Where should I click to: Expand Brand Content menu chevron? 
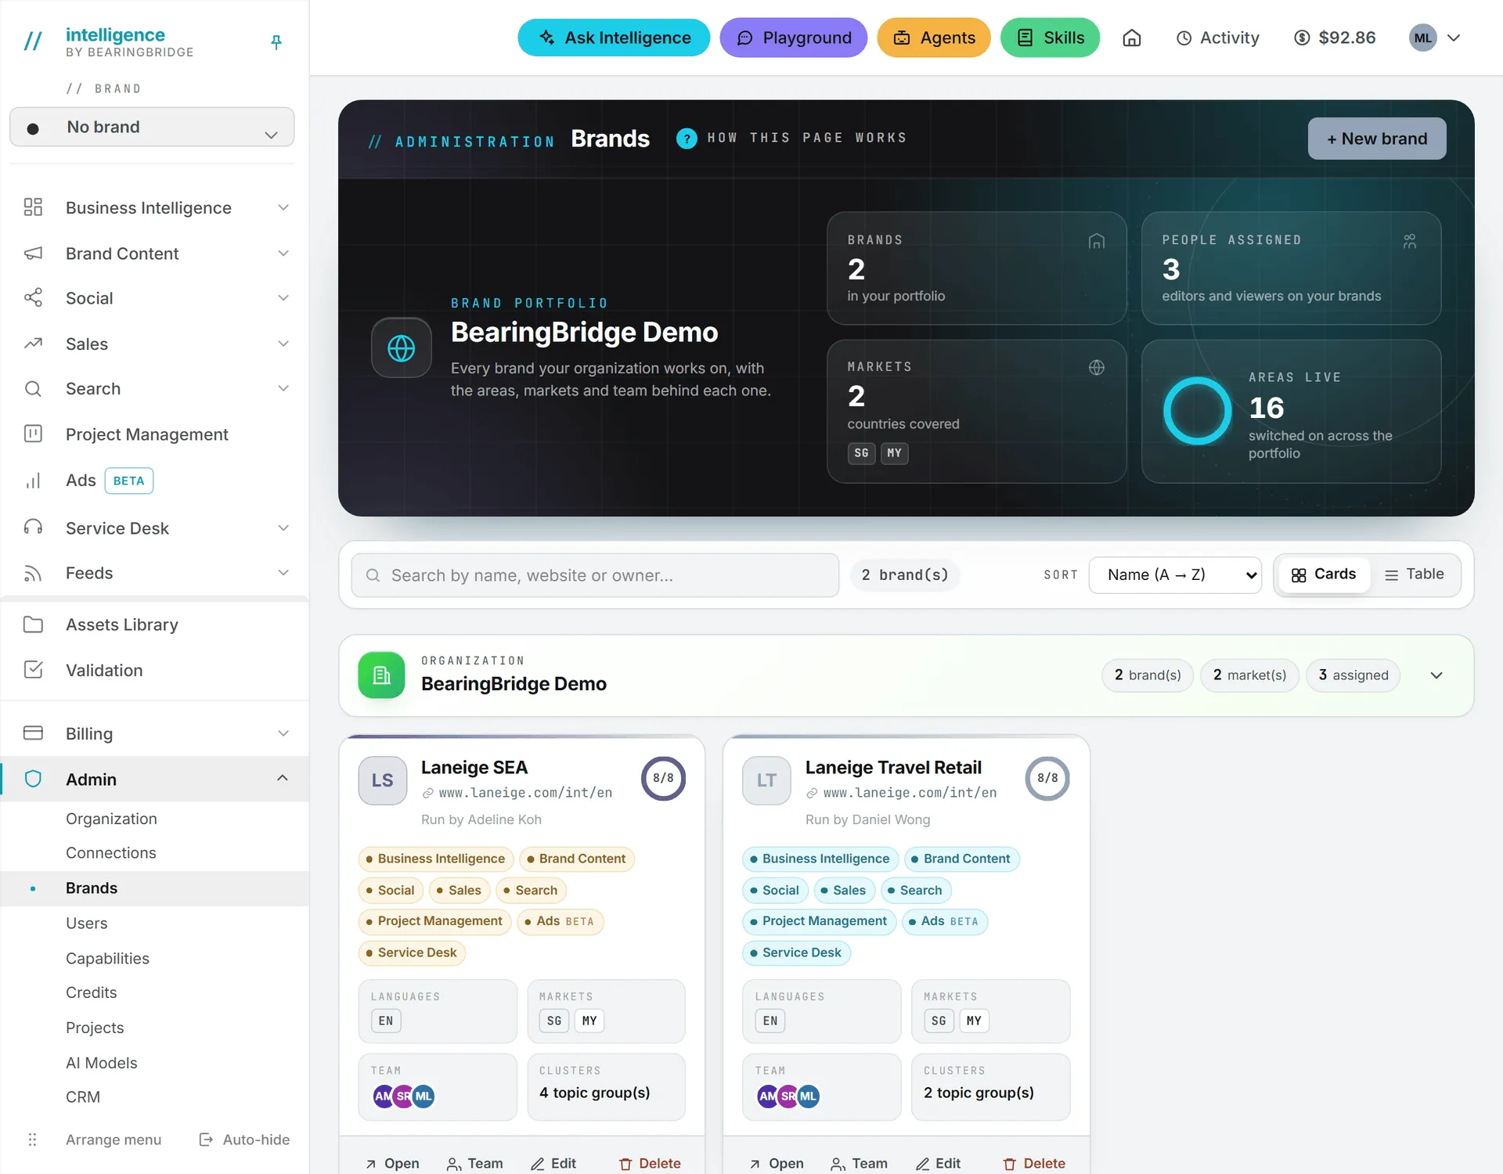(x=283, y=254)
